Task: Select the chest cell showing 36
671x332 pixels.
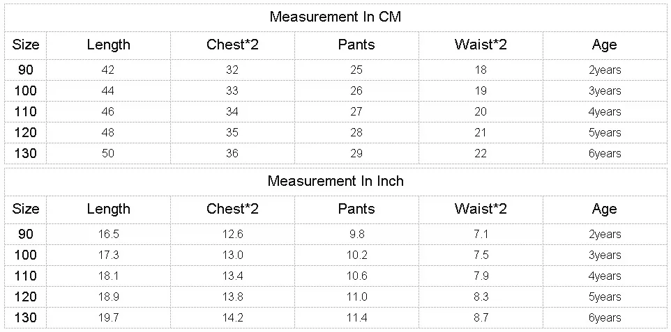Action: coord(232,153)
